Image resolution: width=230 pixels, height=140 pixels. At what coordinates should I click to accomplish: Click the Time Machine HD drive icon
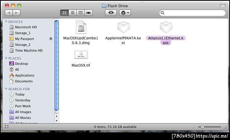[11, 50]
